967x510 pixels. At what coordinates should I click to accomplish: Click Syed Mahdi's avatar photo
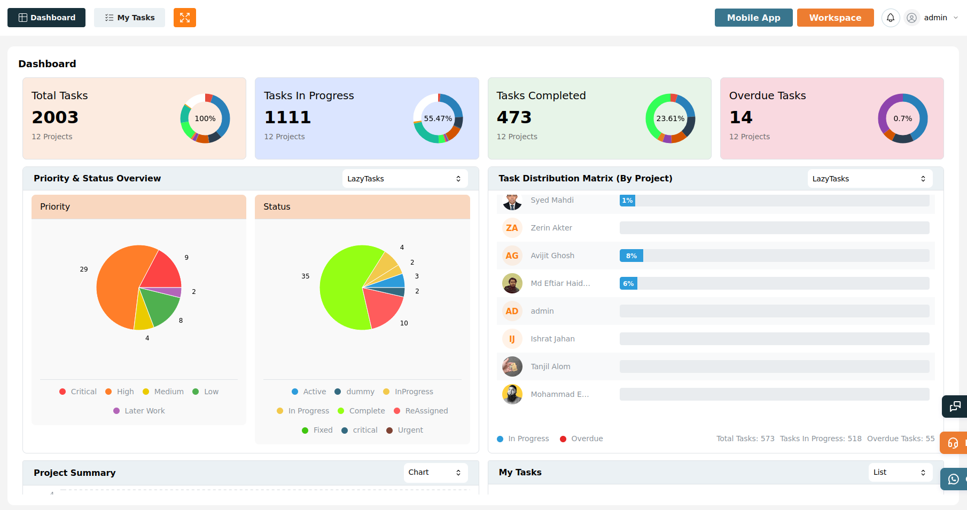click(512, 202)
